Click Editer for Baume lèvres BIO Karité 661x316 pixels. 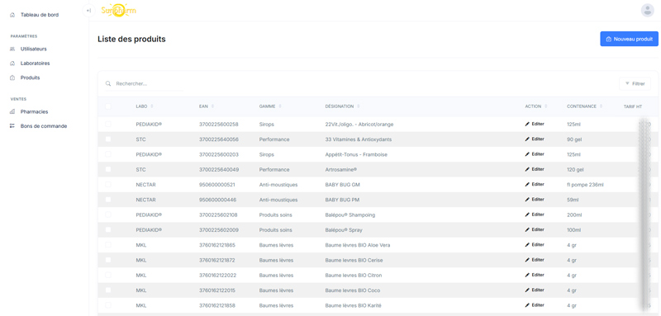pyautogui.click(x=535, y=305)
